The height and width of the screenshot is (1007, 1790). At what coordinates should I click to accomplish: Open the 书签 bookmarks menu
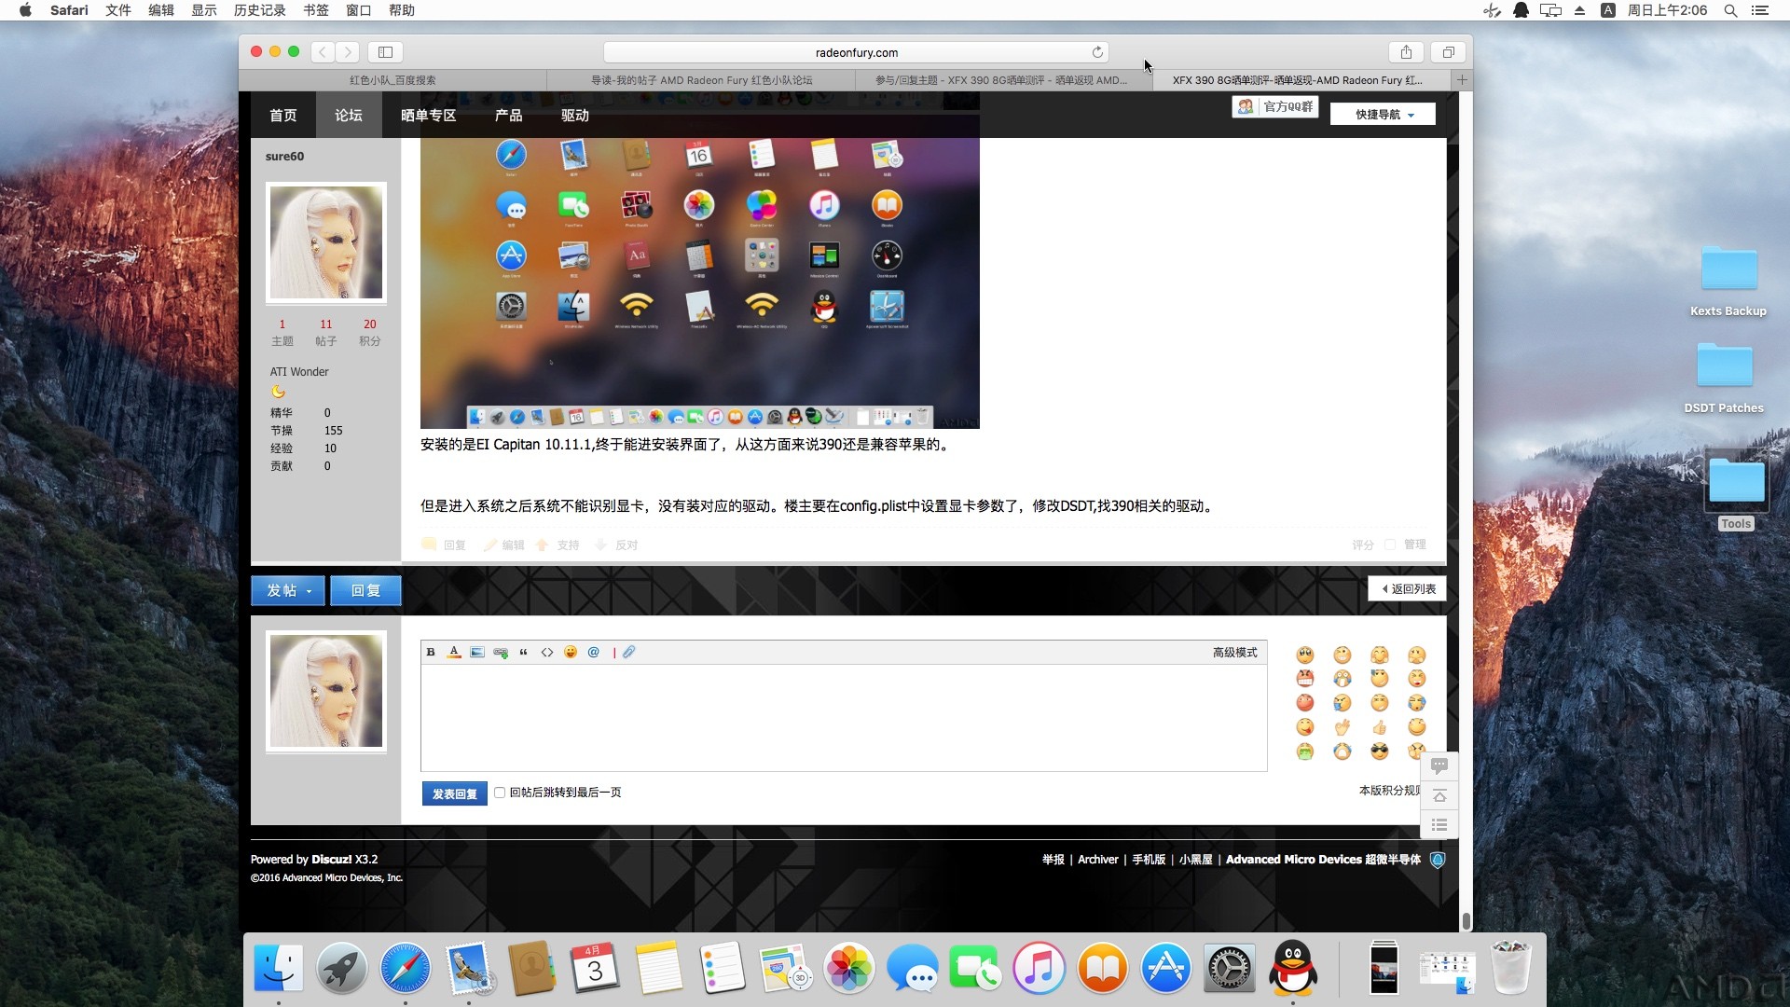(316, 10)
